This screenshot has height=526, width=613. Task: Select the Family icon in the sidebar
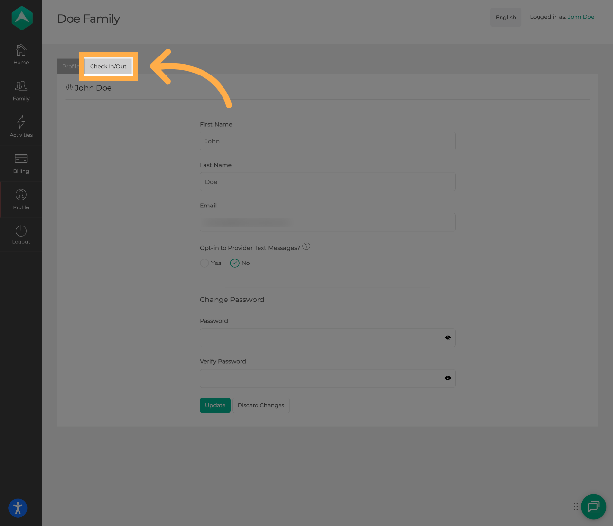pyautogui.click(x=21, y=90)
